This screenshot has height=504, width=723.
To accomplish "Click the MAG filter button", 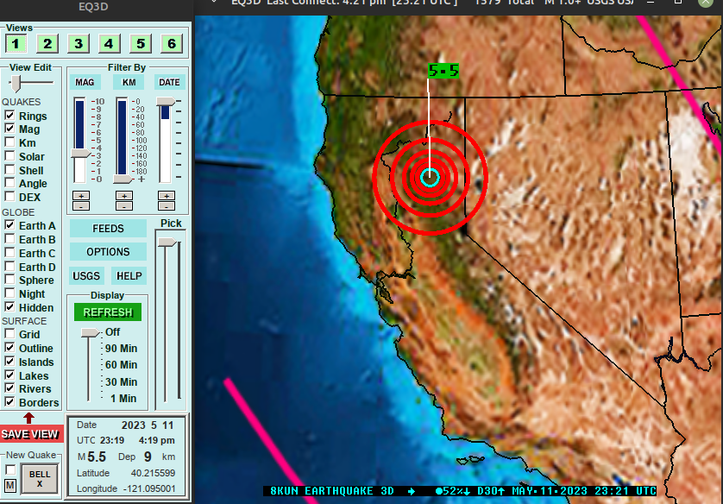I will coord(85,82).
